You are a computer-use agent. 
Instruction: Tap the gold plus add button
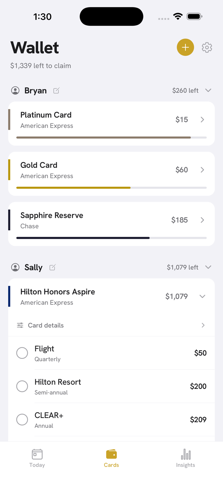[x=185, y=47]
